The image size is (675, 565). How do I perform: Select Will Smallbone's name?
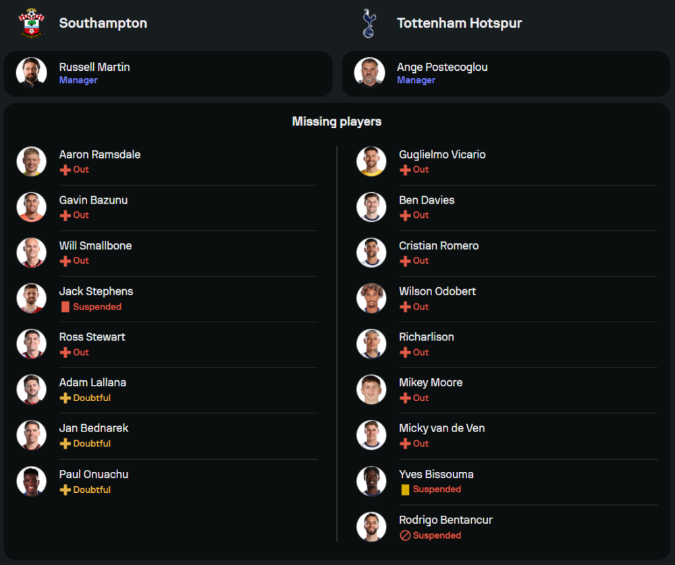click(95, 245)
